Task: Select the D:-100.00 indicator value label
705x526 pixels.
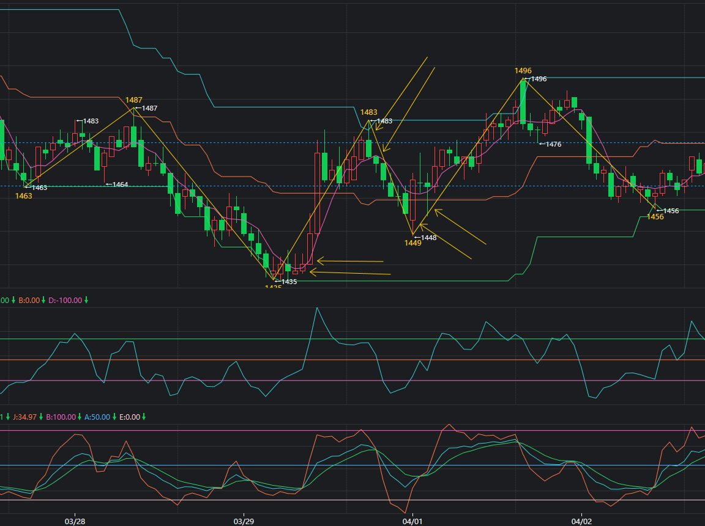Action: point(64,300)
